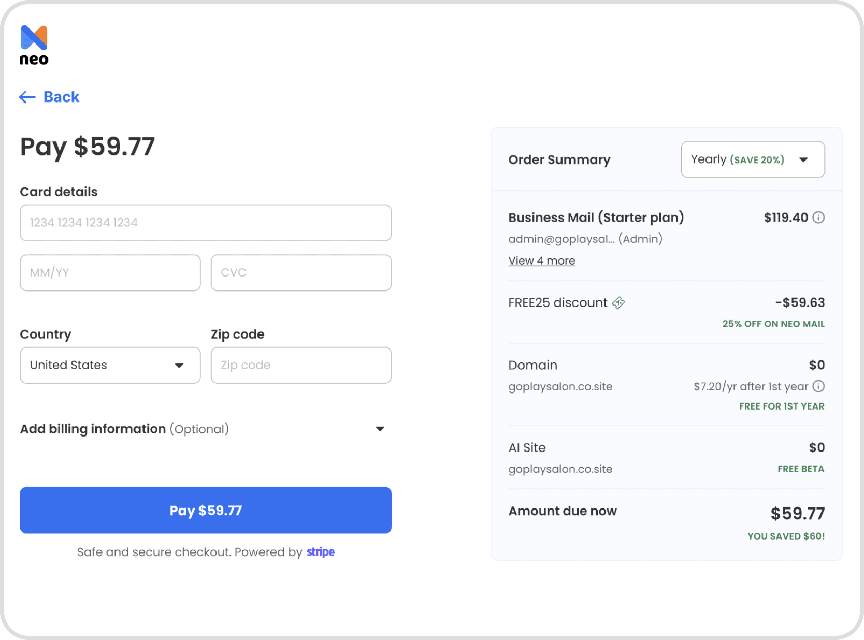Focus the card number field
The image size is (864, 640).
pos(206,223)
